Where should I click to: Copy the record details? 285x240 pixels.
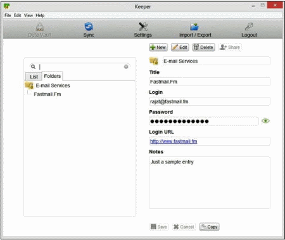coord(209,227)
